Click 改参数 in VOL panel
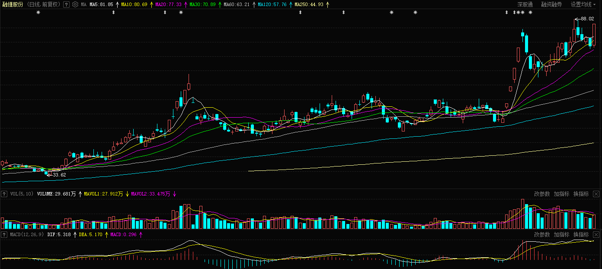Screen dimensions: 602x269 click(x=542, y=194)
